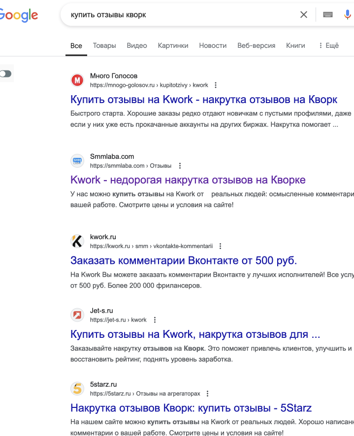The height and width of the screenshot is (436, 354).
Task: Click the Smmlaba.com favicon
Action: point(77,161)
